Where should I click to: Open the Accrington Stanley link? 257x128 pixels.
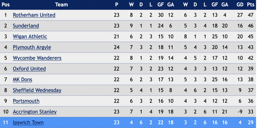coord(35,112)
